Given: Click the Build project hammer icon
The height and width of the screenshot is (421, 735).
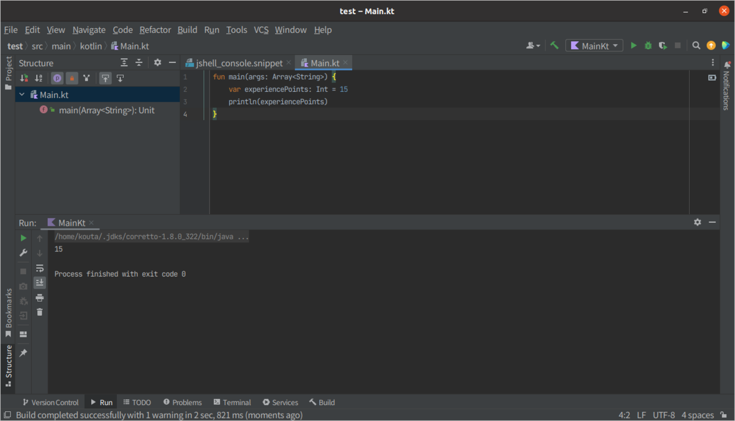Looking at the screenshot, I should click(x=554, y=46).
